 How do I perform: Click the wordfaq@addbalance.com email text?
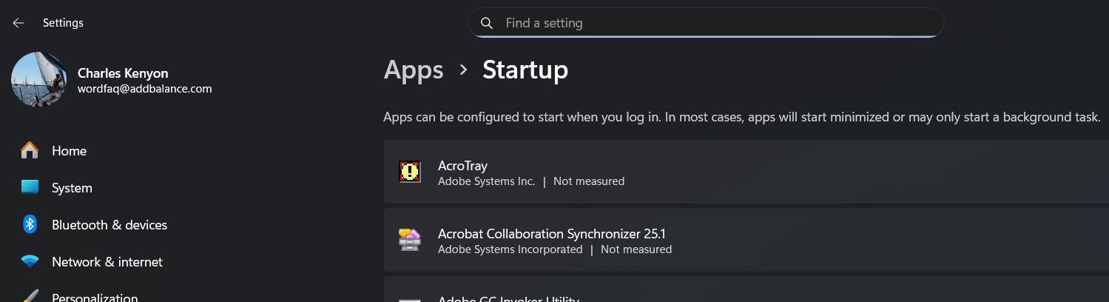145,89
